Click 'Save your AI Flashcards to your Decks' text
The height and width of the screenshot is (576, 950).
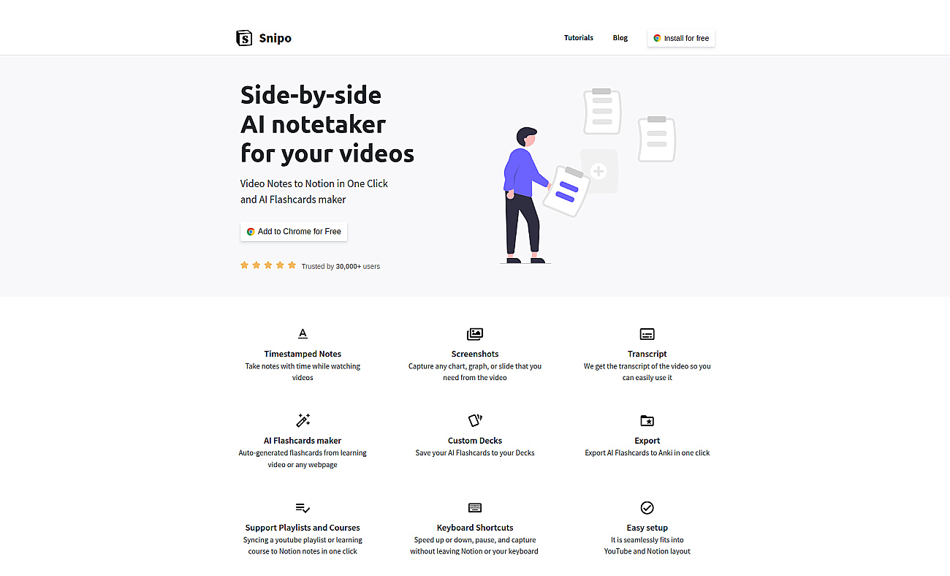(475, 453)
